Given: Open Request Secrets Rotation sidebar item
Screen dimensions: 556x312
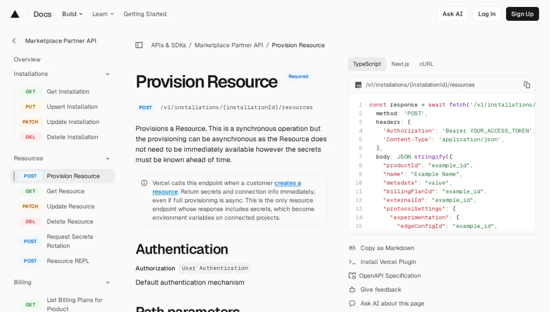Looking at the screenshot, I should click(x=62, y=241).
